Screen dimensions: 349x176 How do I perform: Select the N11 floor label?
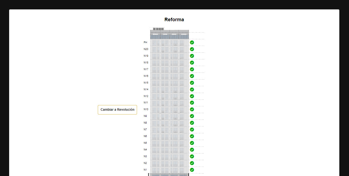click(x=146, y=103)
